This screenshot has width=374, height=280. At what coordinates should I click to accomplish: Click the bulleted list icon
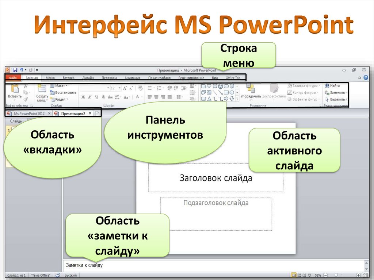tap(150, 88)
